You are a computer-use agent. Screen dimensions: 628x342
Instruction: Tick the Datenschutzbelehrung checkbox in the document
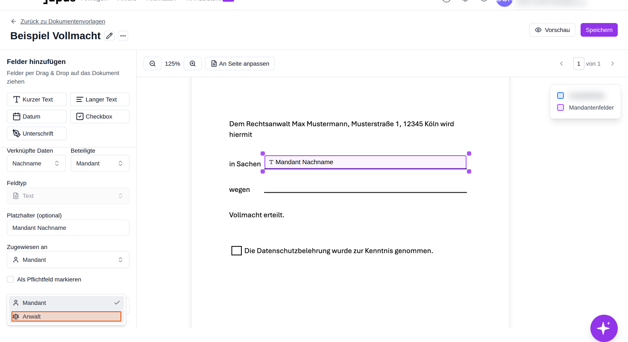pyautogui.click(x=237, y=251)
